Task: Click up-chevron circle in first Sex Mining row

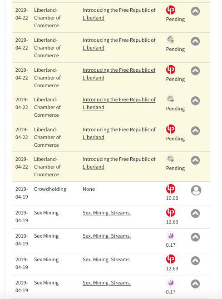Action: tap(195, 214)
